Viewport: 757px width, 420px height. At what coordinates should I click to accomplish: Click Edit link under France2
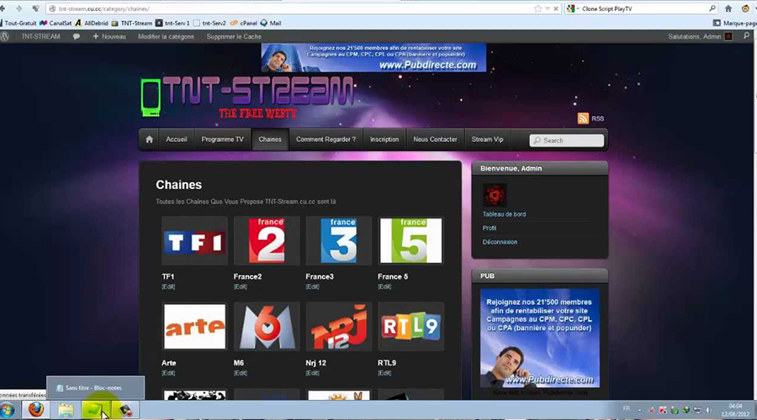pyautogui.click(x=240, y=287)
